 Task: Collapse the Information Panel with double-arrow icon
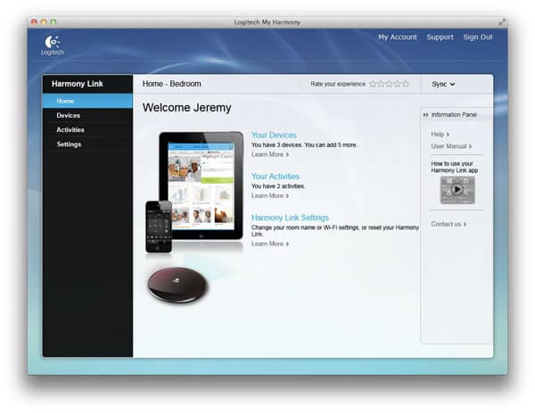tap(425, 115)
